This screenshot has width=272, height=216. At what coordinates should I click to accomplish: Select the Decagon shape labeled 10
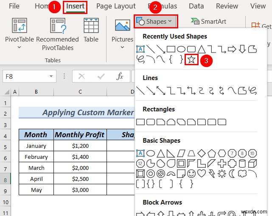tap(252, 153)
